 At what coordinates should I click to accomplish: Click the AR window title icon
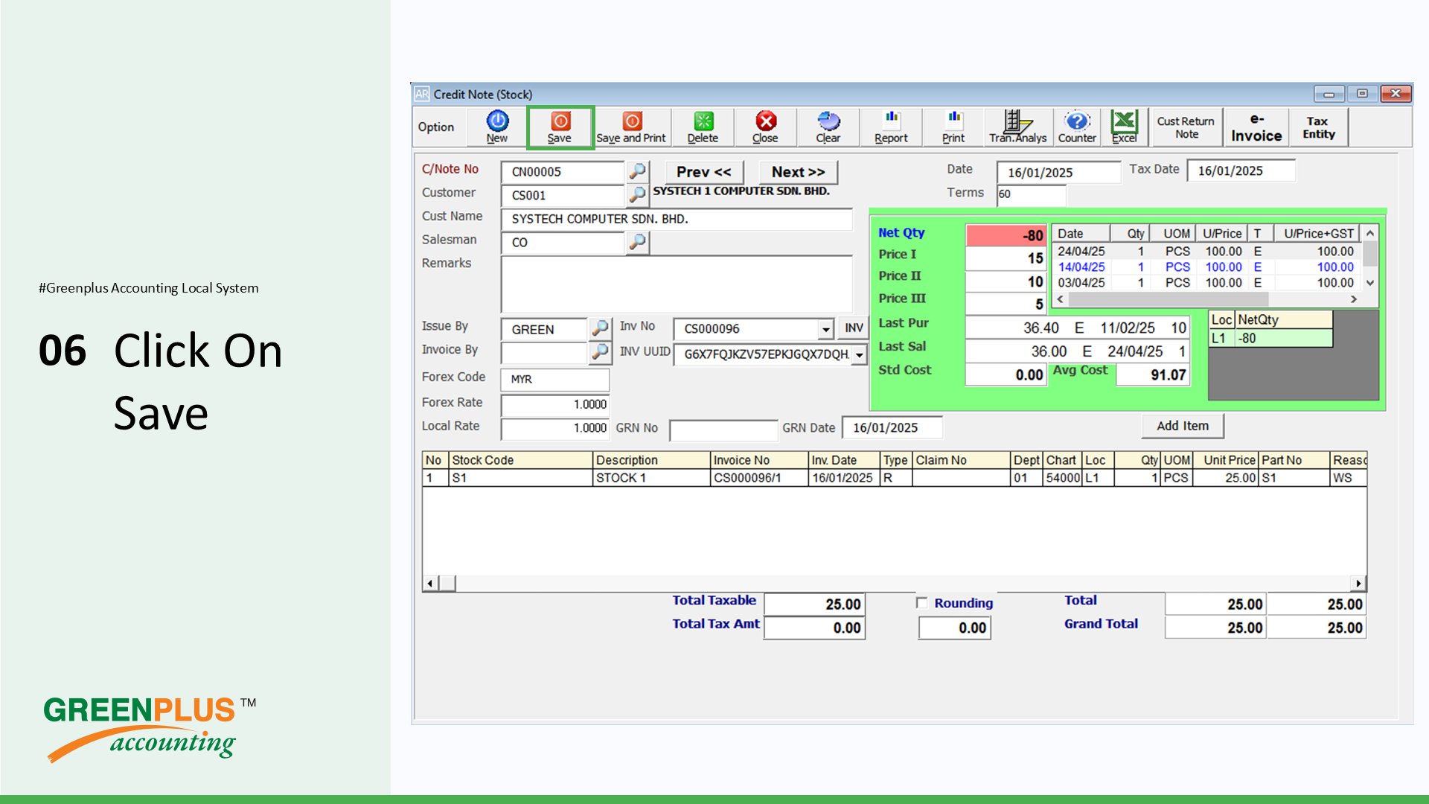[422, 94]
